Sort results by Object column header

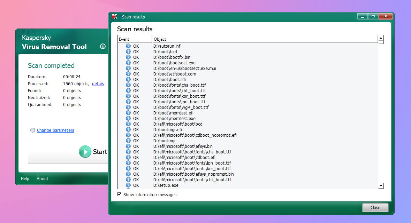pyautogui.click(x=265, y=39)
